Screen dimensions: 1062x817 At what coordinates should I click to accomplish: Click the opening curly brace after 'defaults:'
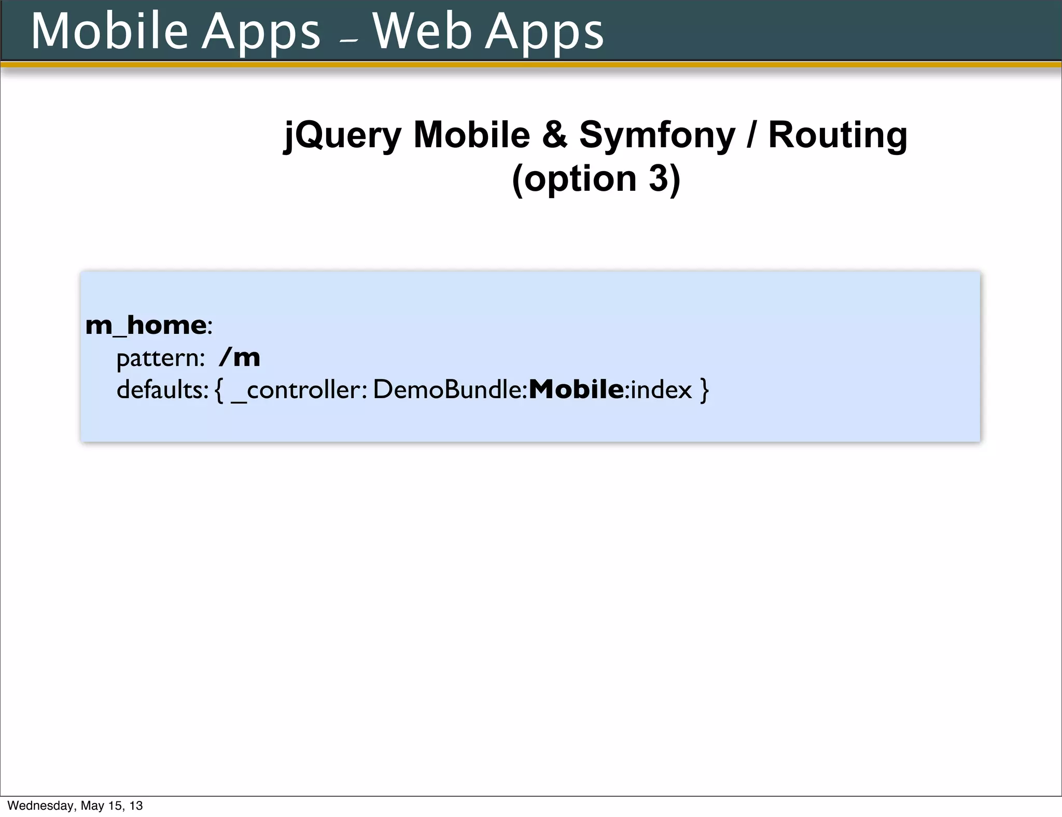(219, 390)
